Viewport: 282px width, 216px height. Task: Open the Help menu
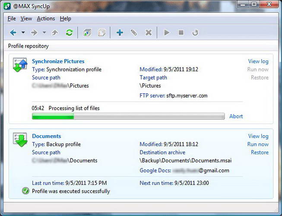(x=66, y=19)
